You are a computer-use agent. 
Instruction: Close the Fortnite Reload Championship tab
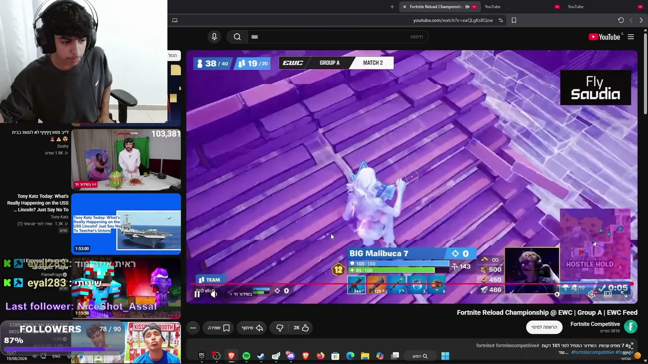[x=404, y=7]
